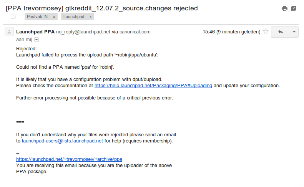Star this Launchpad PPA message
Viewport: 304px width, 187px height.
pyautogui.click(x=266, y=31)
